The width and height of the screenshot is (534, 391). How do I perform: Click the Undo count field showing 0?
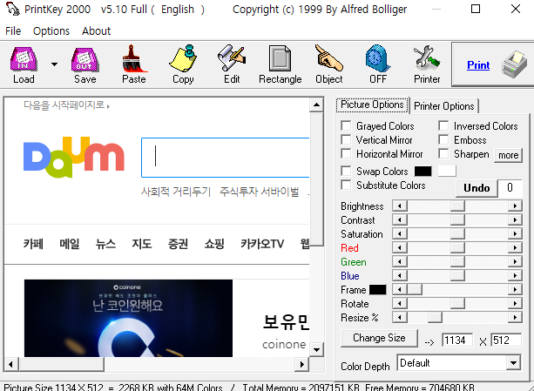click(510, 188)
